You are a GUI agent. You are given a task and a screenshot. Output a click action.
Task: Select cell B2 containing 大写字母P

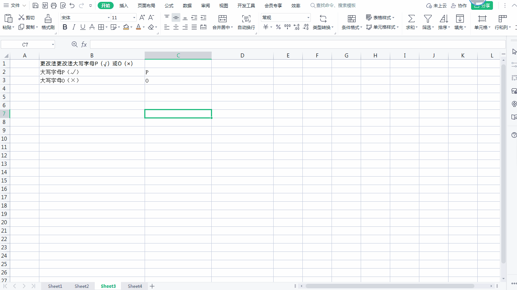[92, 72]
